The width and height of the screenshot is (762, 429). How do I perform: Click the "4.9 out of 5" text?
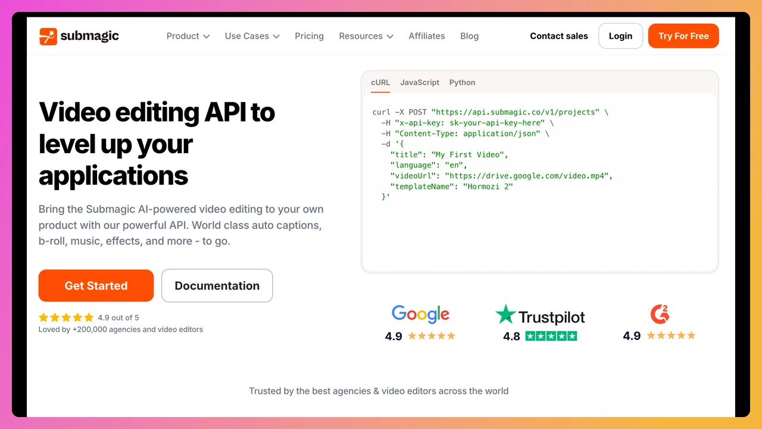pos(118,318)
